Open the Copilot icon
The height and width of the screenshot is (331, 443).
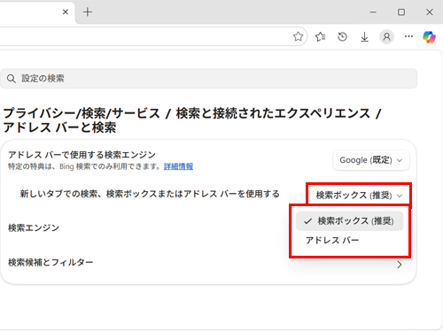(429, 37)
